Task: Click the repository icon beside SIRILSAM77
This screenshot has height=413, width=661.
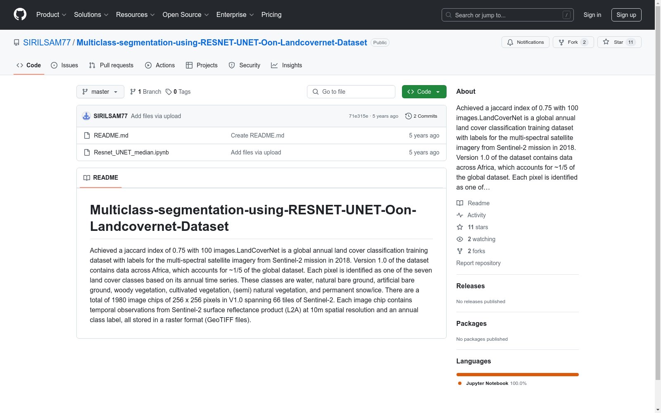Action: [17, 43]
